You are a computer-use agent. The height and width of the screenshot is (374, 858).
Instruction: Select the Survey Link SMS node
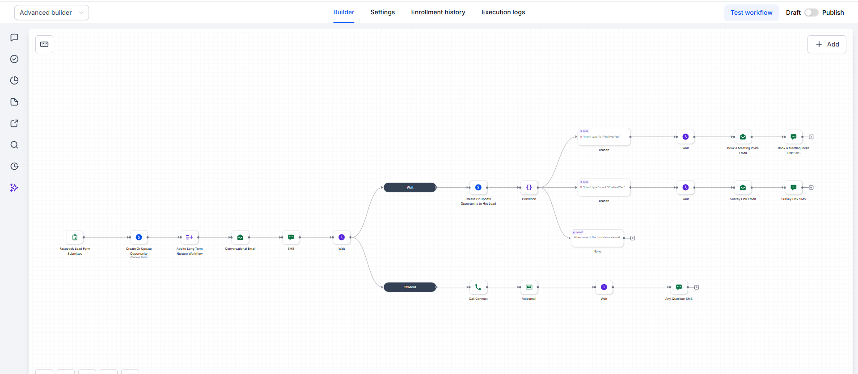point(794,187)
